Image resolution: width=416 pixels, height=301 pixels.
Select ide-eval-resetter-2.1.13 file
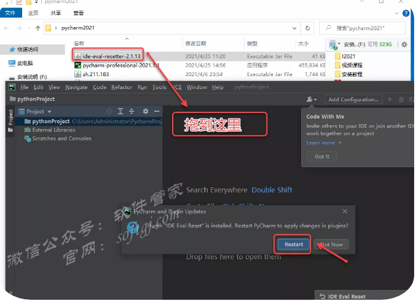pyautogui.click(x=111, y=57)
